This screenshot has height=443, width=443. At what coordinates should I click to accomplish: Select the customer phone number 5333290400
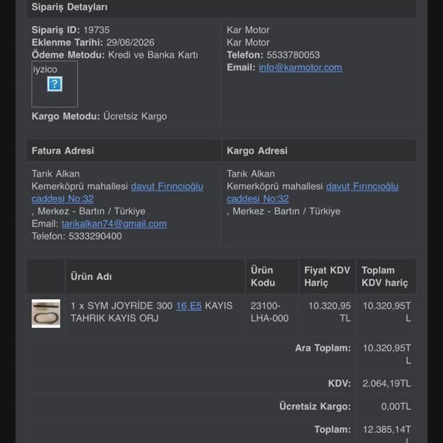(x=95, y=236)
